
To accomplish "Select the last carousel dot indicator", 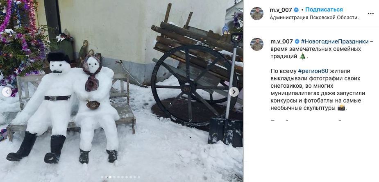I will 139,177.
